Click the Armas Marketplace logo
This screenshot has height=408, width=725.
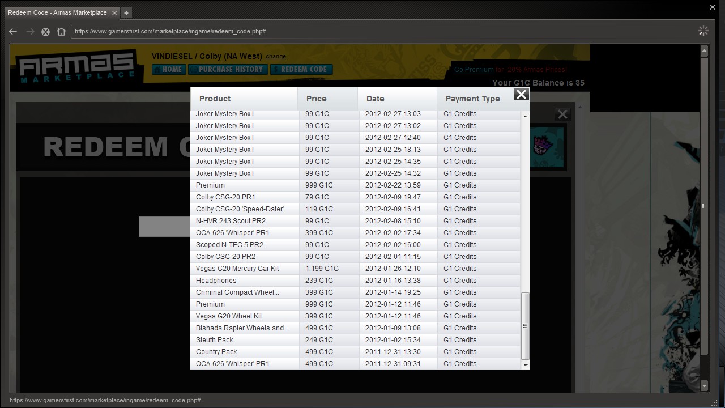pos(77,67)
